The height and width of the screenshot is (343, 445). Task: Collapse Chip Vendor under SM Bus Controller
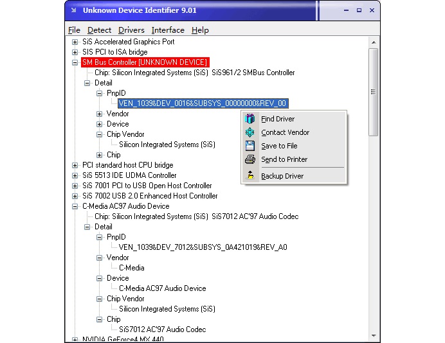click(99, 134)
